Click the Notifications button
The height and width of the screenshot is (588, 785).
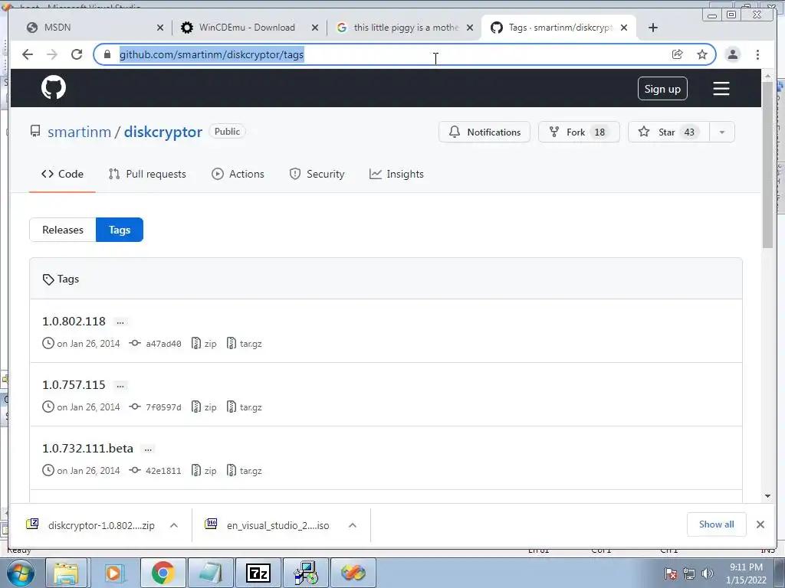[484, 132]
